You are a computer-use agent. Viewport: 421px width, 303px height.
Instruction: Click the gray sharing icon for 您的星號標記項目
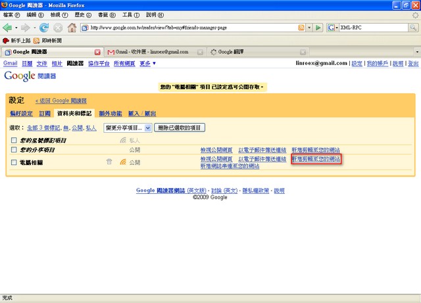123,140
